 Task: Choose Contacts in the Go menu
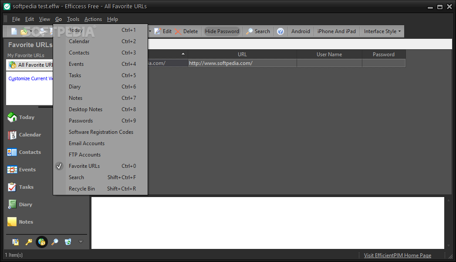pyautogui.click(x=100, y=53)
